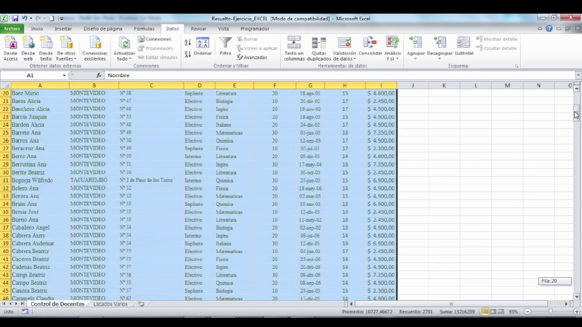Screen dimensions: 582x327
Task: Click Editar vínculos button
Action: [158, 57]
